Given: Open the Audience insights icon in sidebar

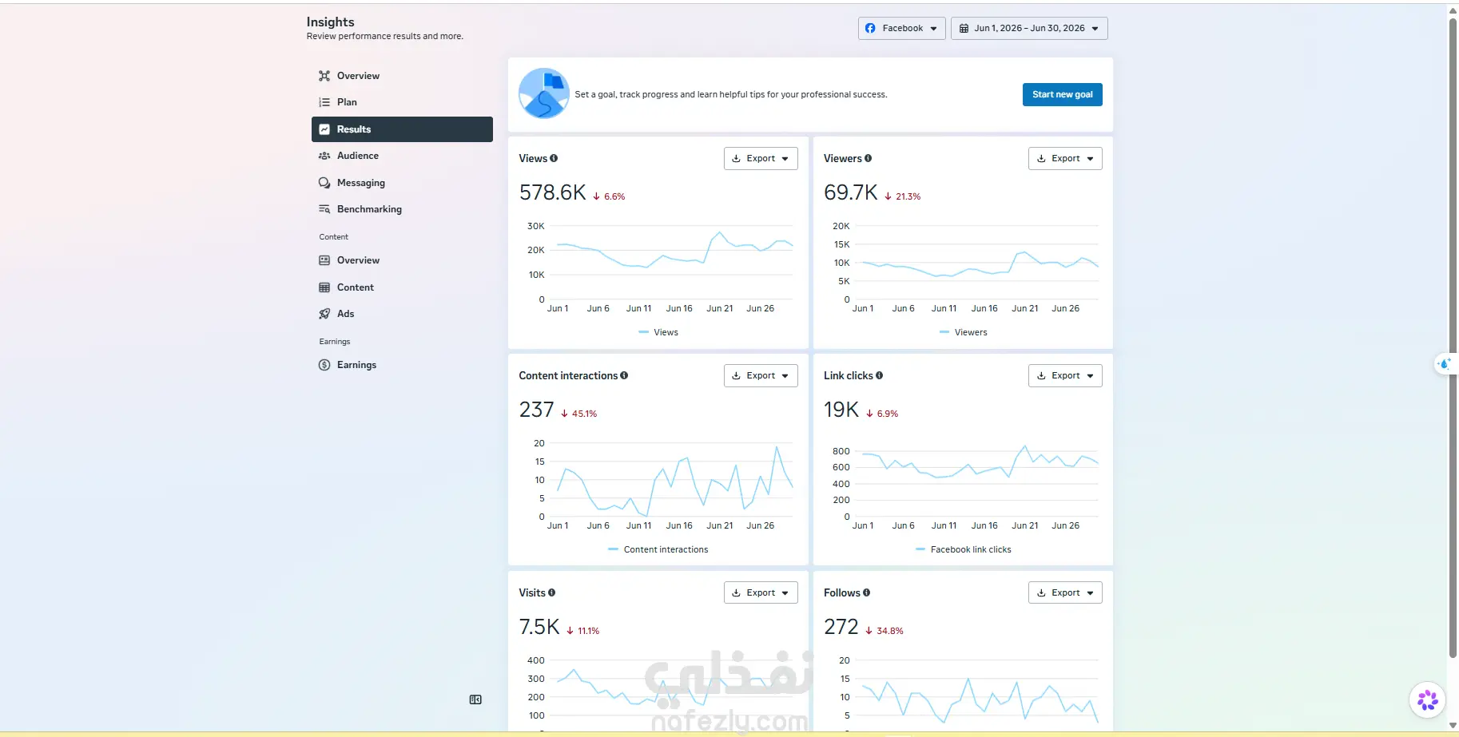Looking at the screenshot, I should point(324,156).
